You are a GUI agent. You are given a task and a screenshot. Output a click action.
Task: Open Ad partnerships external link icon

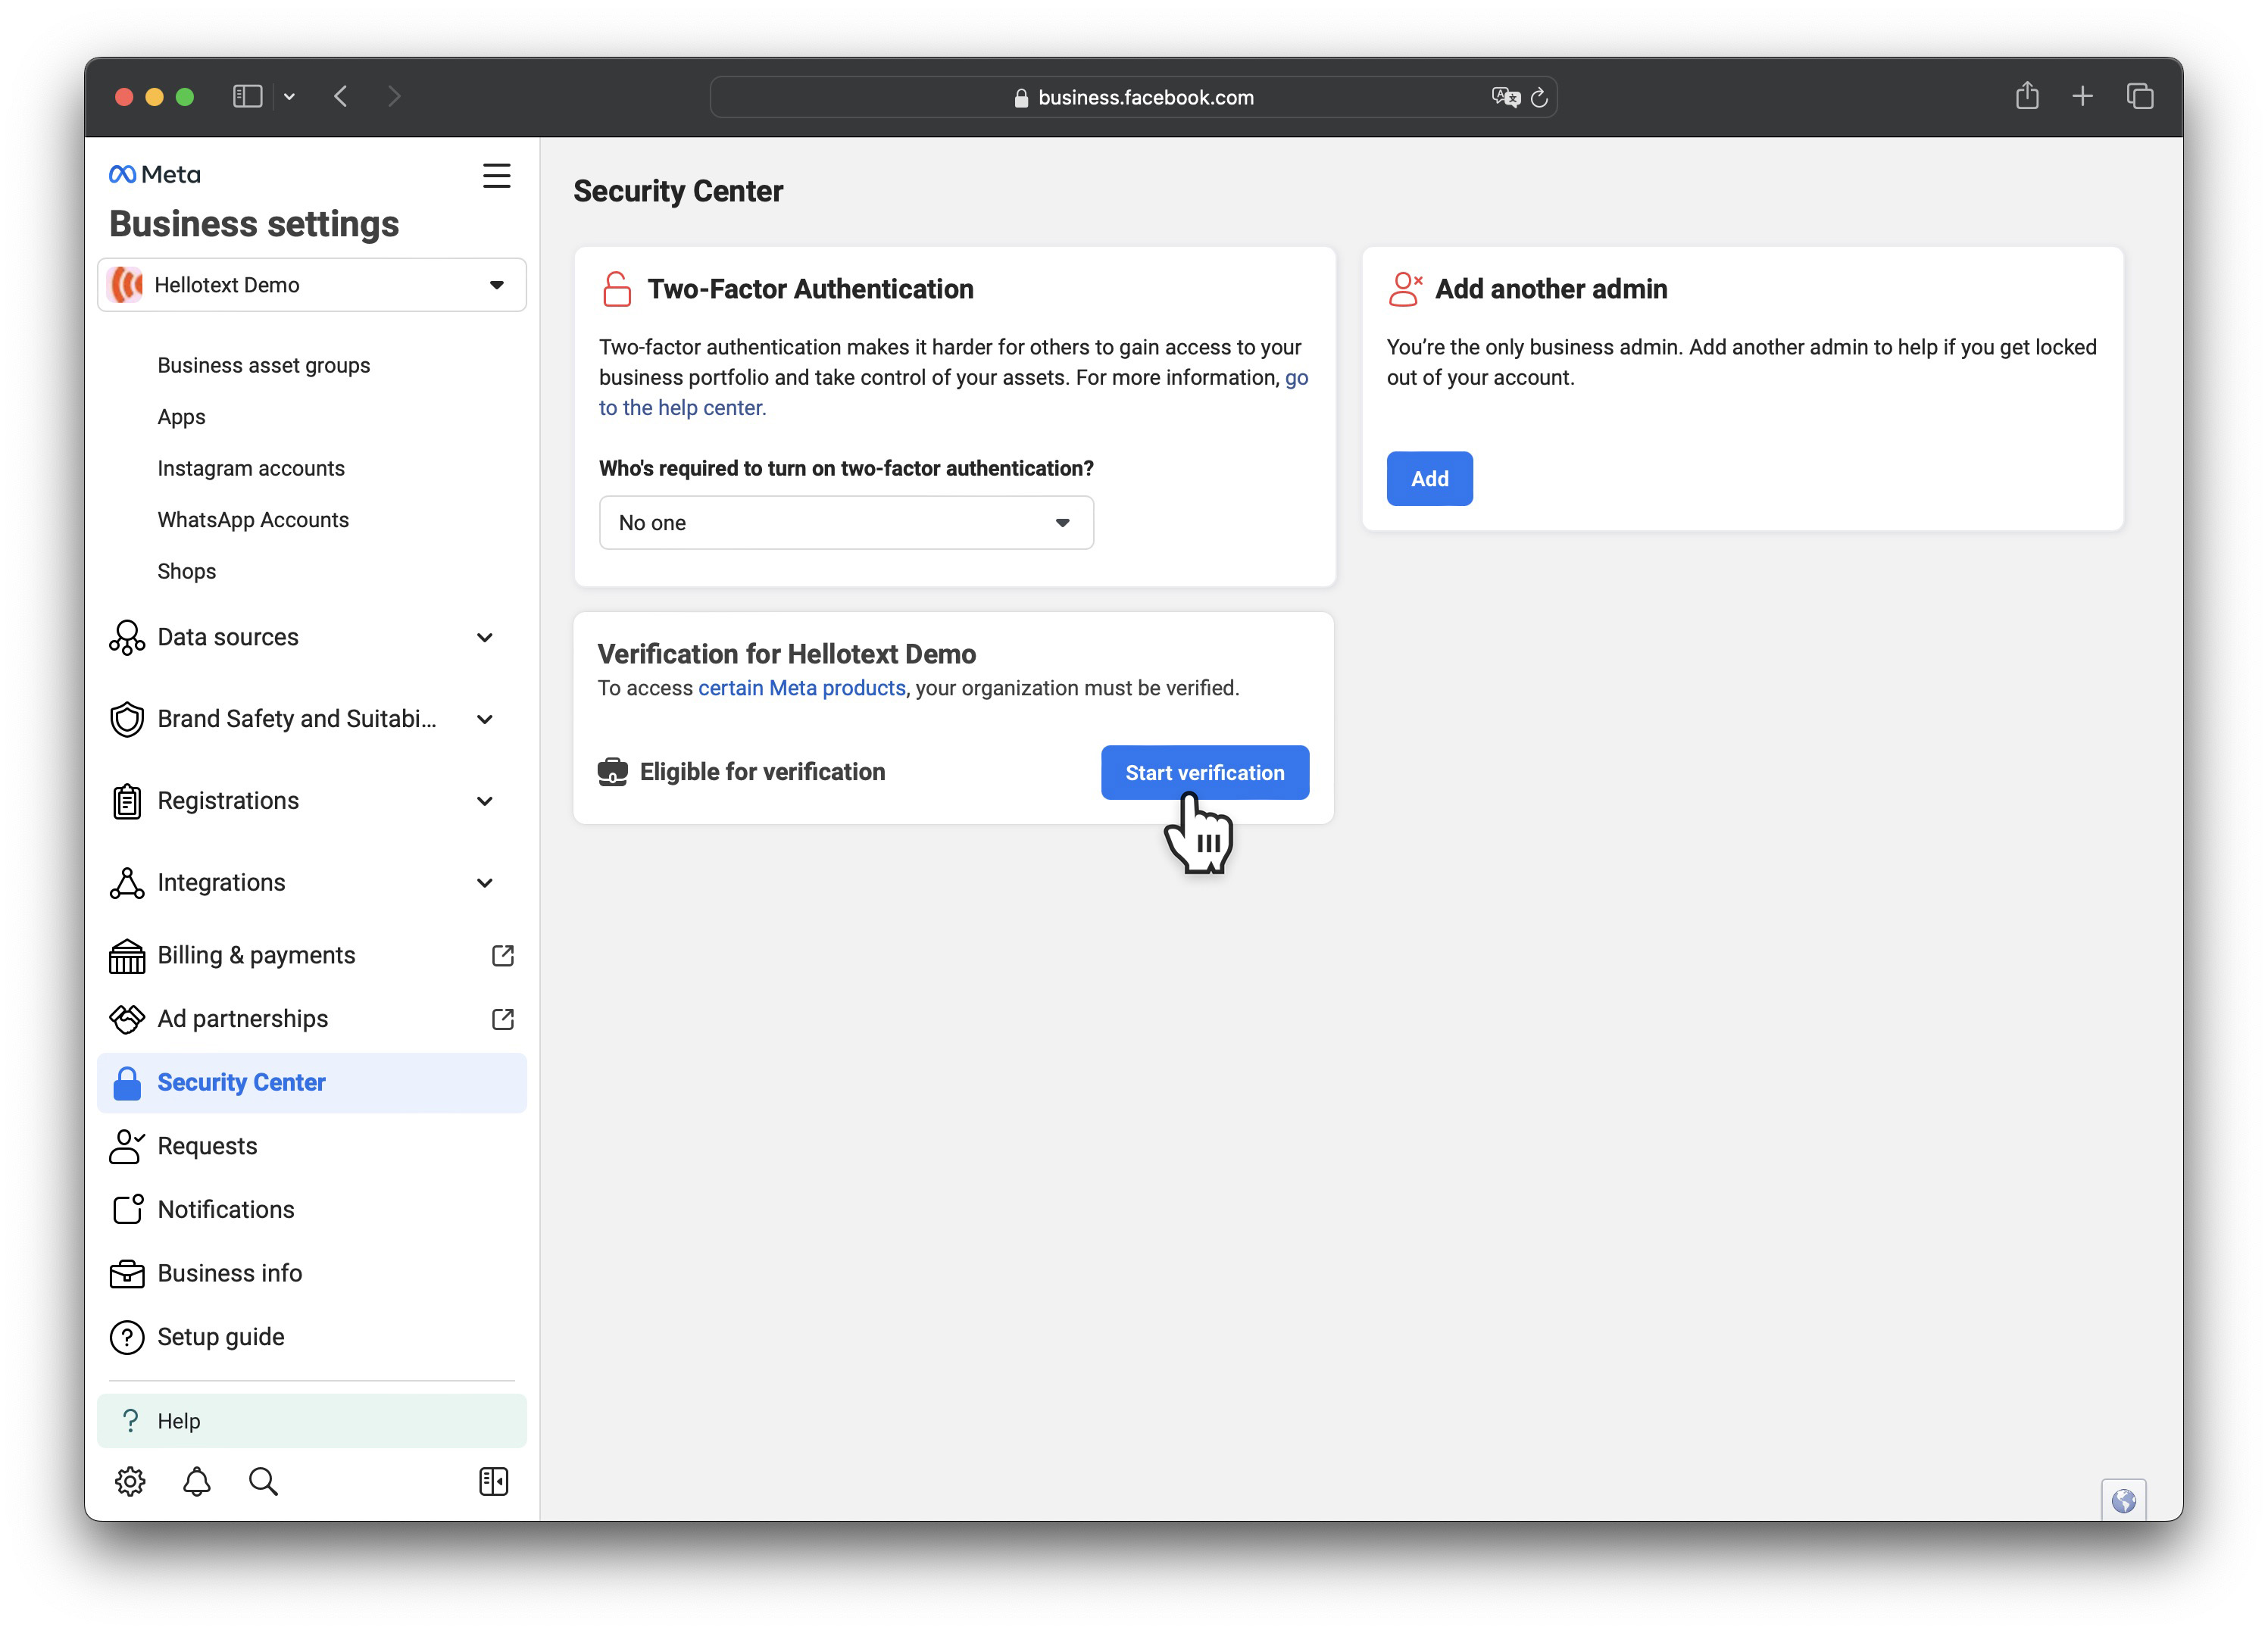pyautogui.click(x=503, y=1019)
